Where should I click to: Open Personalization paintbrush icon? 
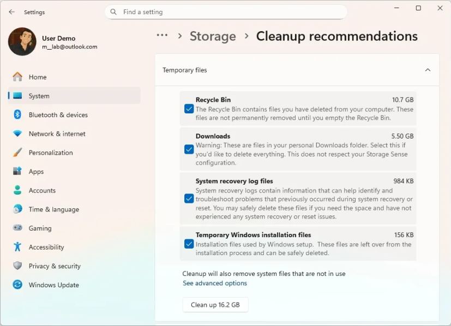[x=17, y=153]
